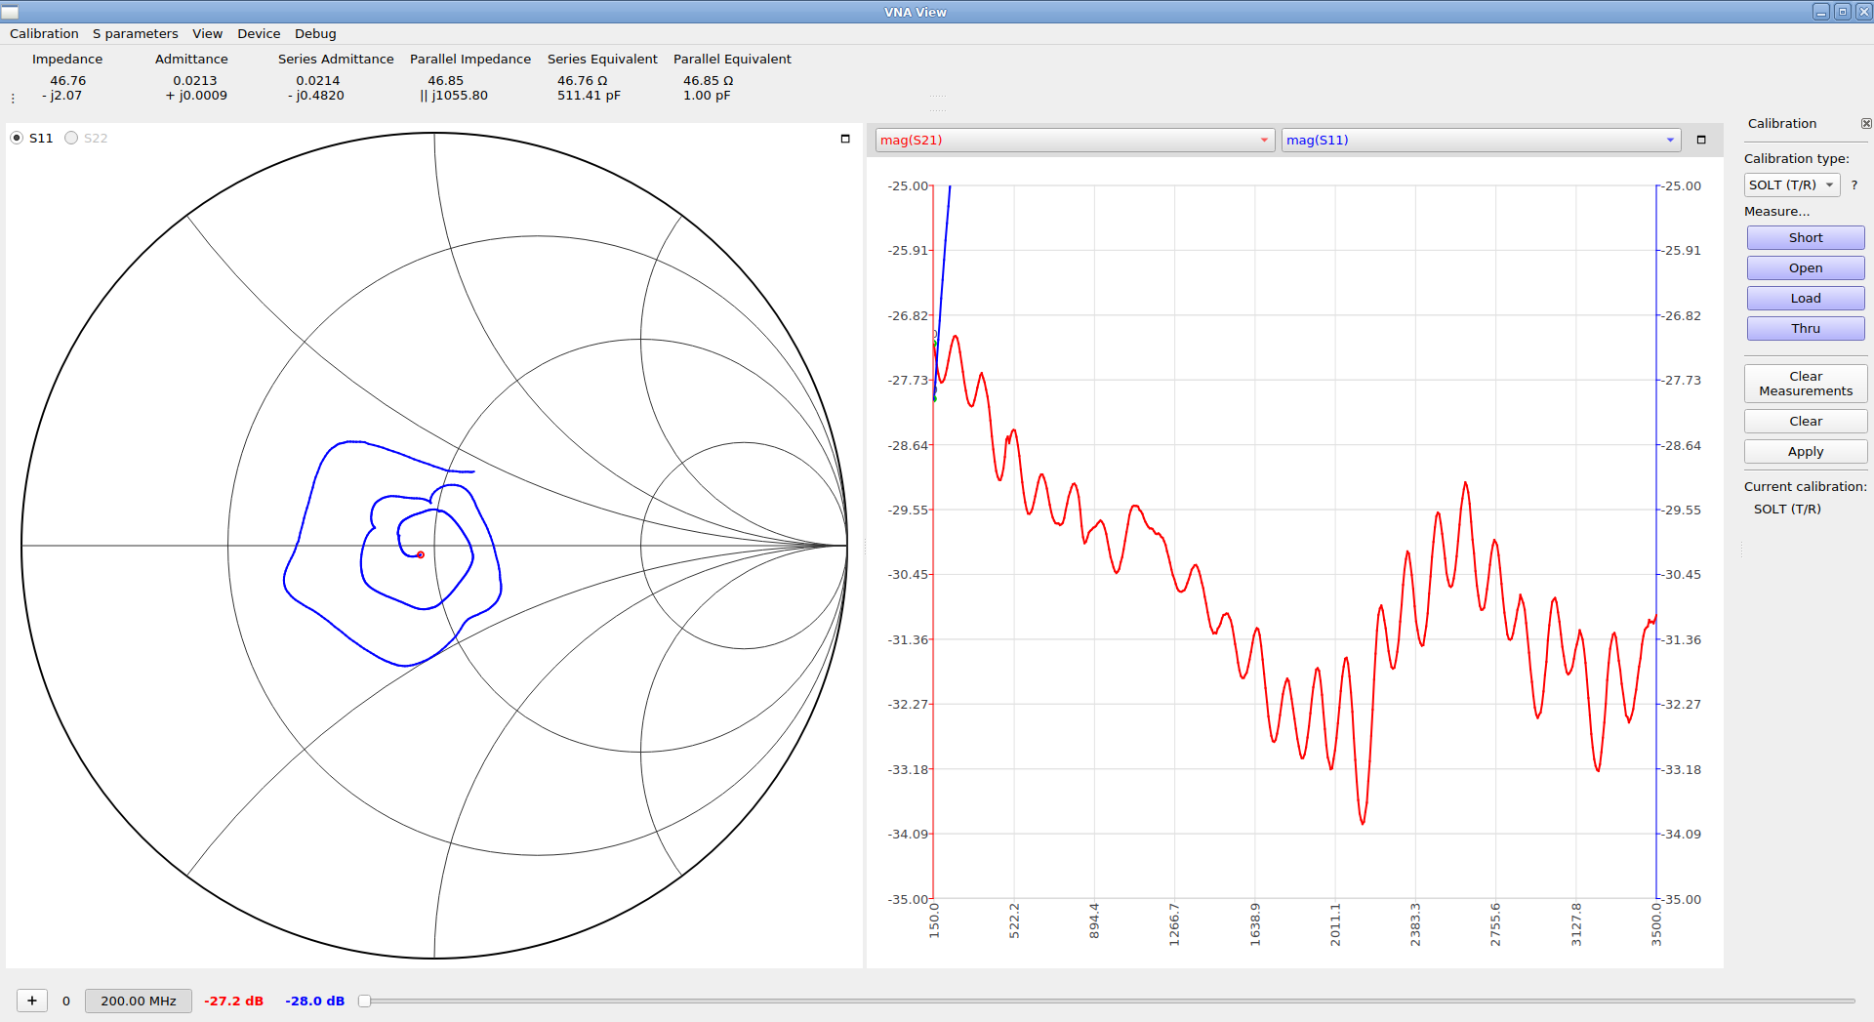
Task: Open the mag(S11) trace dropdown
Action: [1481, 140]
